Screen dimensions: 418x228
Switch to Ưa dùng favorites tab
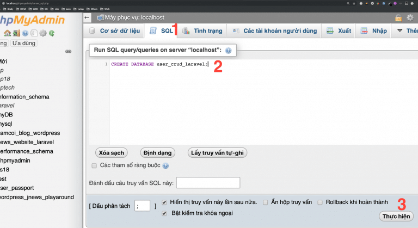tap(24, 43)
